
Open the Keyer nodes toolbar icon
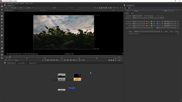[x=2, y=26]
